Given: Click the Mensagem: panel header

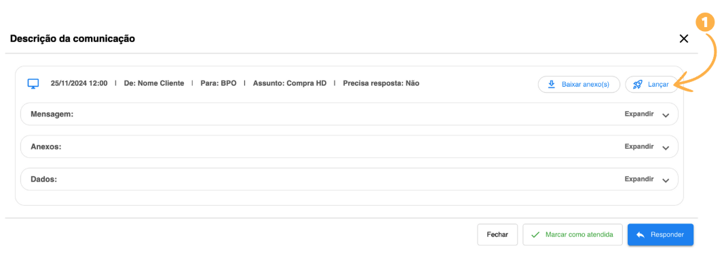Looking at the screenshot, I should click(349, 114).
